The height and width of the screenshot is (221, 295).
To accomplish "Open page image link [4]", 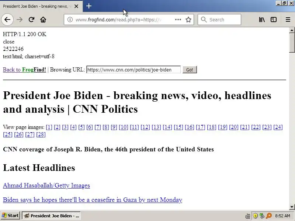I will (73, 127).
